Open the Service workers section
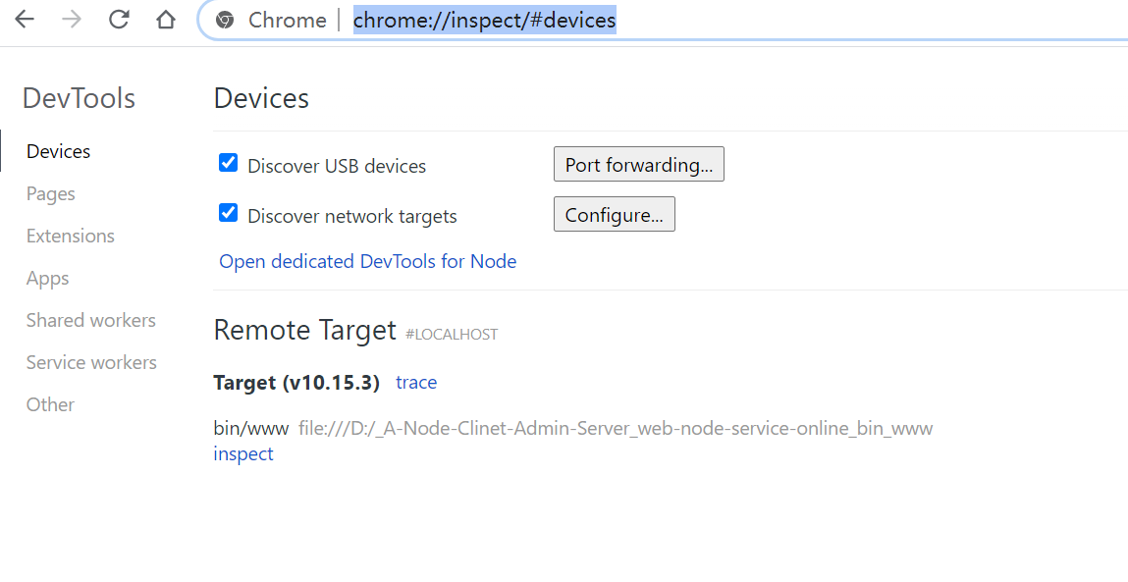The image size is (1128, 582). (91, 362)
